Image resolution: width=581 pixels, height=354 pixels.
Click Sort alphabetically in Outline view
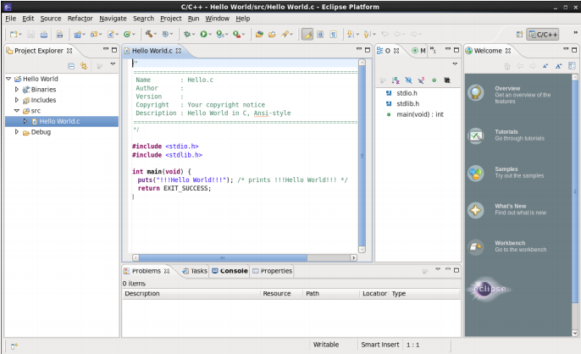tap(396, 80)
